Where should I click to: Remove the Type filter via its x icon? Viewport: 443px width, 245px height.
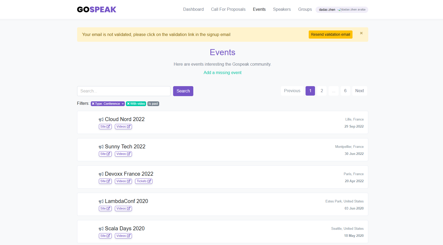pyautogui.click(x=93, y=104)
